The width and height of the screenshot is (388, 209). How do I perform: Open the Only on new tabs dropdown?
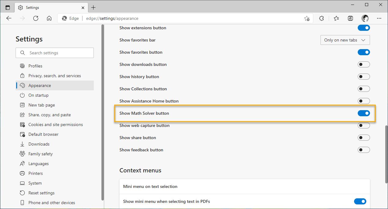point(345,40)
